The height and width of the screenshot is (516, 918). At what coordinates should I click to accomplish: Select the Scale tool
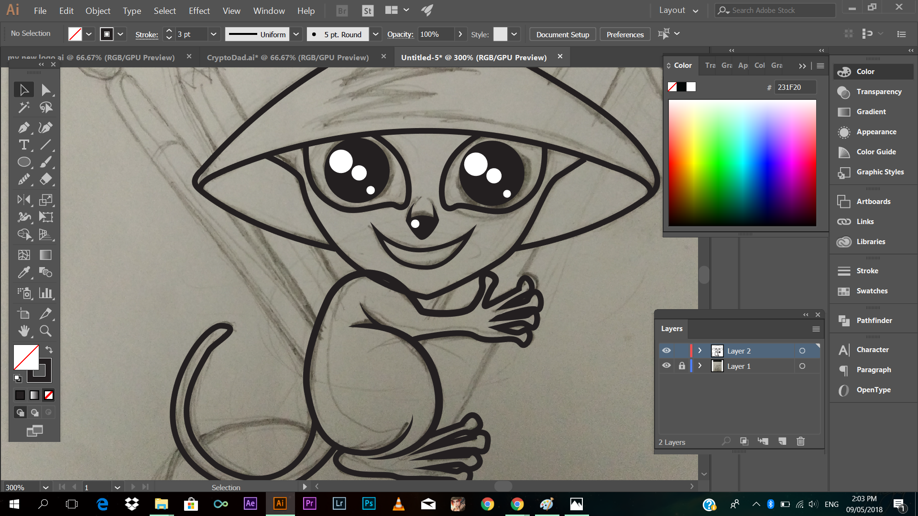[46, 200]
